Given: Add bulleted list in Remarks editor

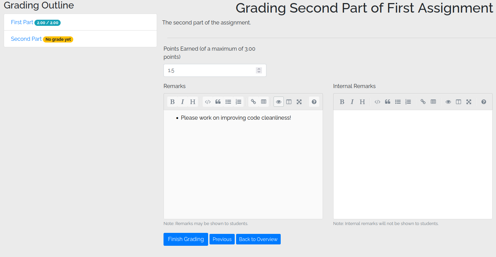Looking at the screenshot, I should pos(228,102).
